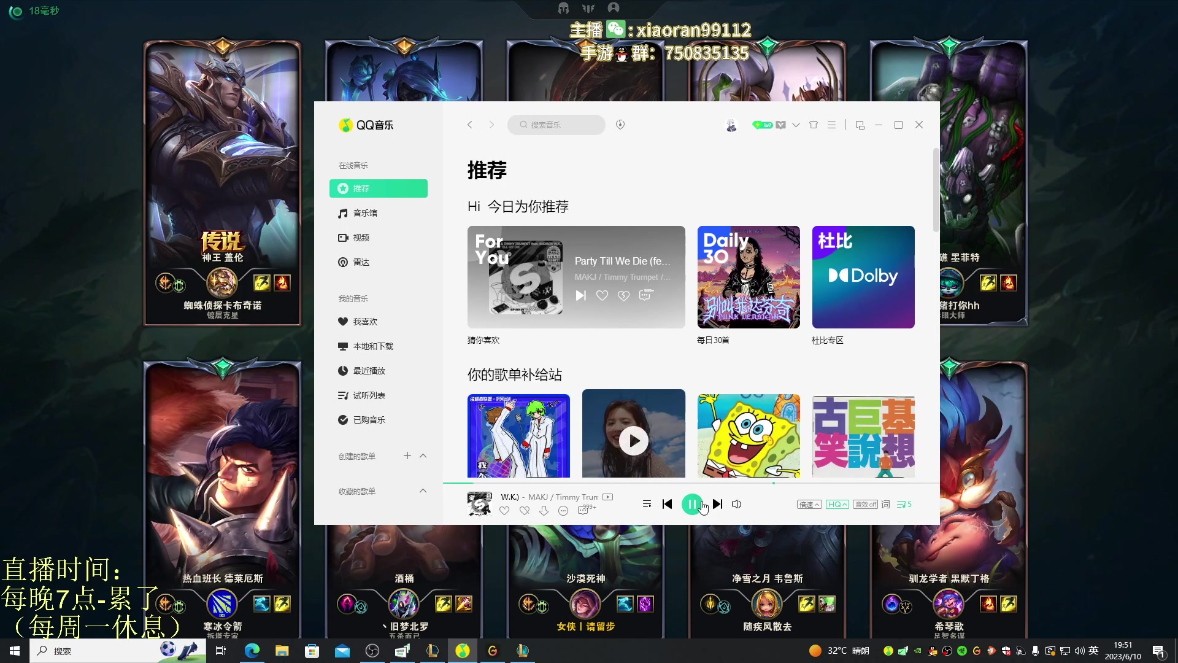Like the Party Till We Die song in For You card

click(602, 296)
